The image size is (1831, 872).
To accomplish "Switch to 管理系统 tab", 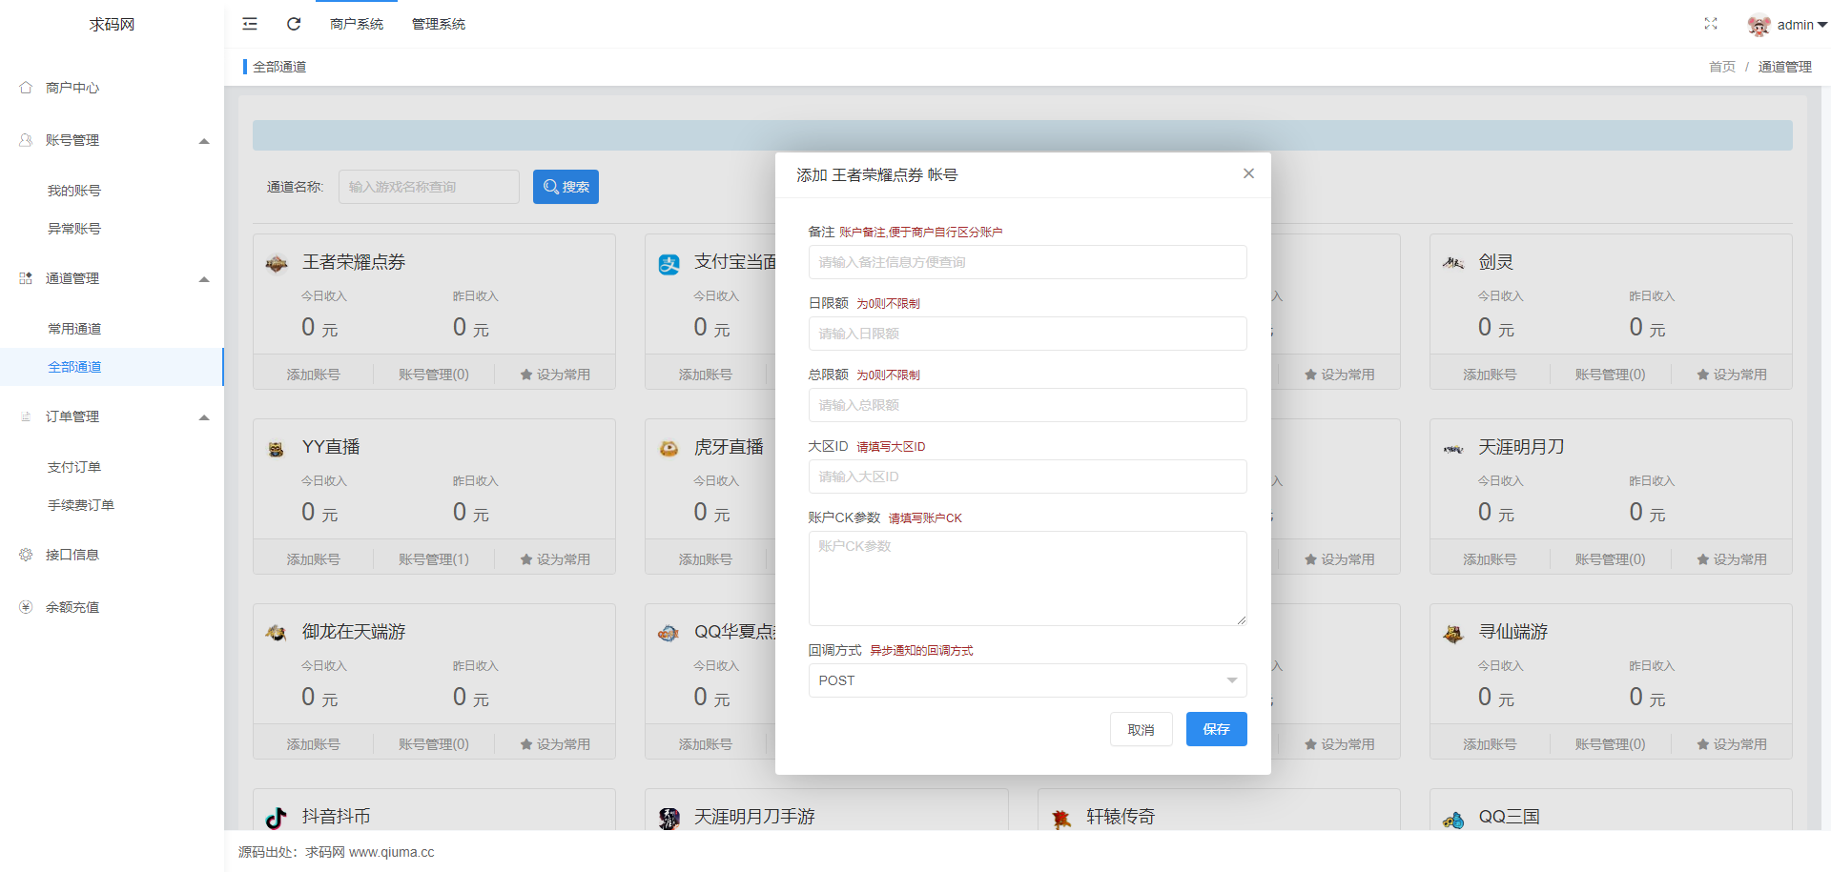I will (439, 24).
